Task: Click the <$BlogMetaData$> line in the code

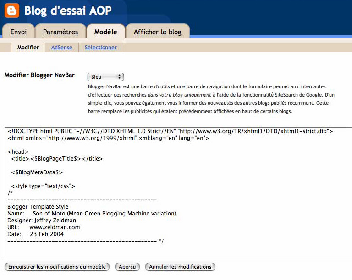Action: [37, 172]
